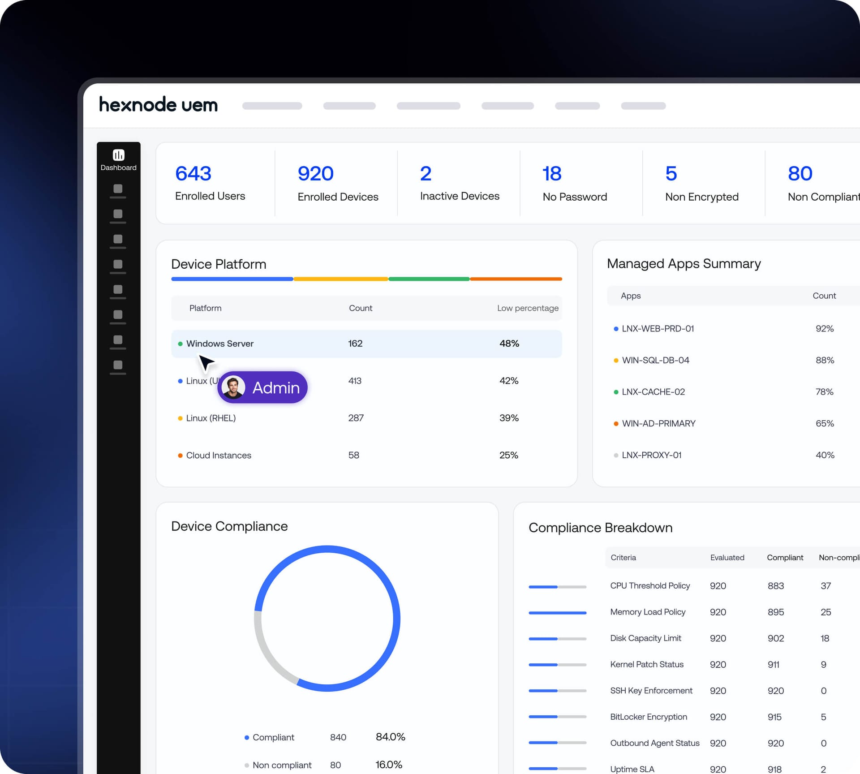Image resolution: width=860 pixels, height=774 pixels.
Task: Open the 18 No Password stat
Action: (575, 183)
